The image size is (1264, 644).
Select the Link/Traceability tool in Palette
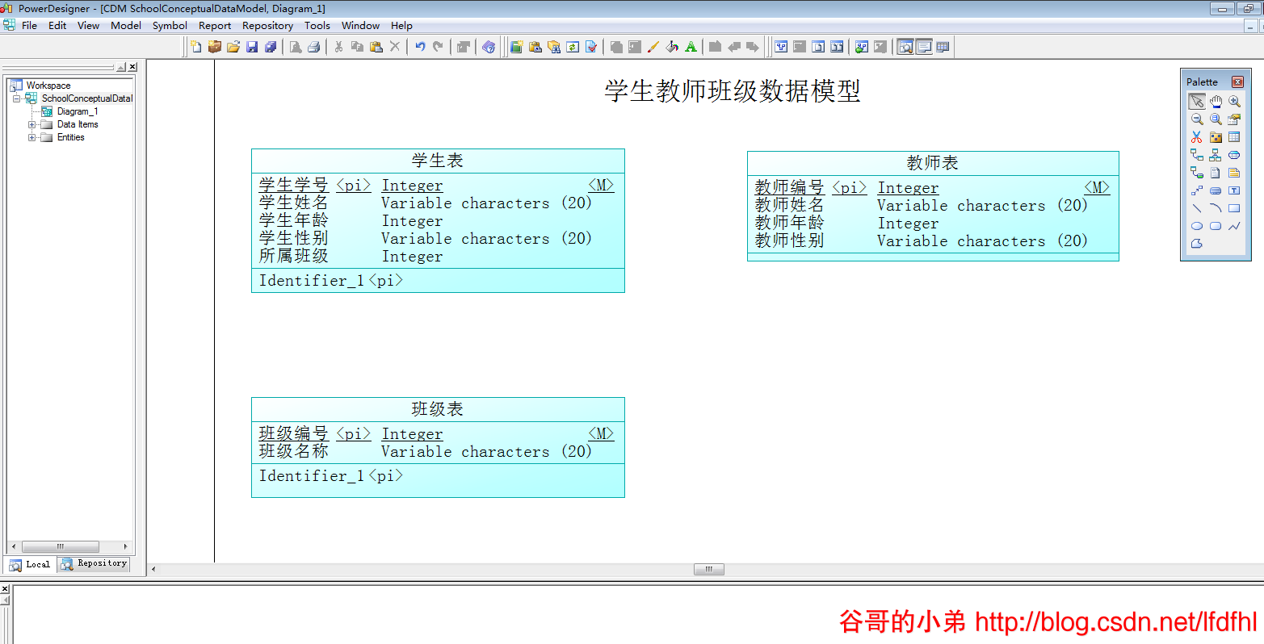1196,190
